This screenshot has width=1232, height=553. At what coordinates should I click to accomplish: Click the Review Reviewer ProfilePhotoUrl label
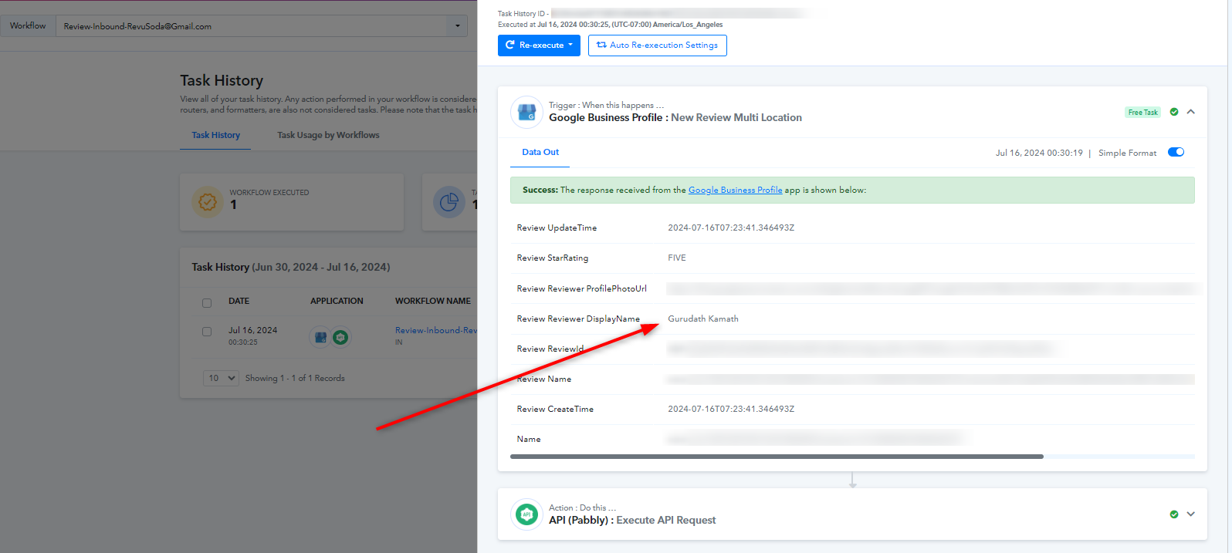(x=582, y=288)
